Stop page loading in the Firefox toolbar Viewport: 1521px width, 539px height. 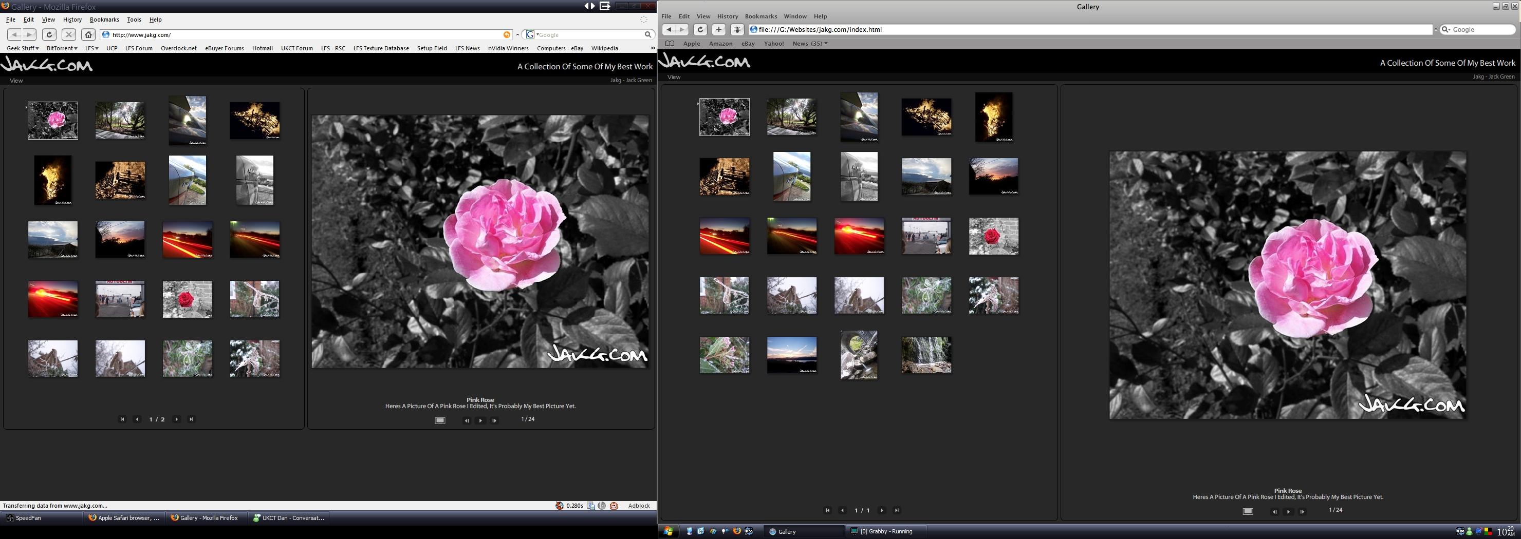pos(69,35)
